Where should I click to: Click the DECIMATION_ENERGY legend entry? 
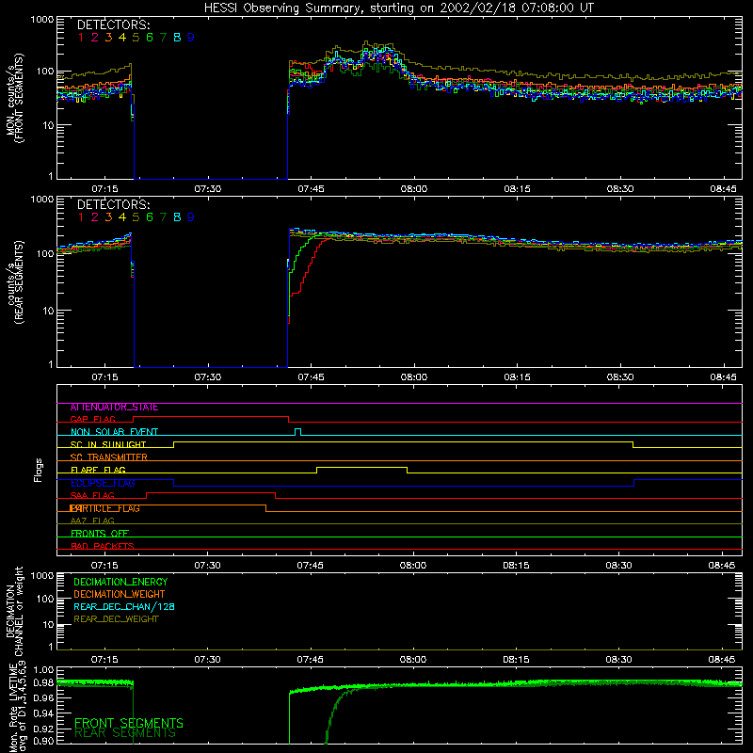(x=120, y=582)
